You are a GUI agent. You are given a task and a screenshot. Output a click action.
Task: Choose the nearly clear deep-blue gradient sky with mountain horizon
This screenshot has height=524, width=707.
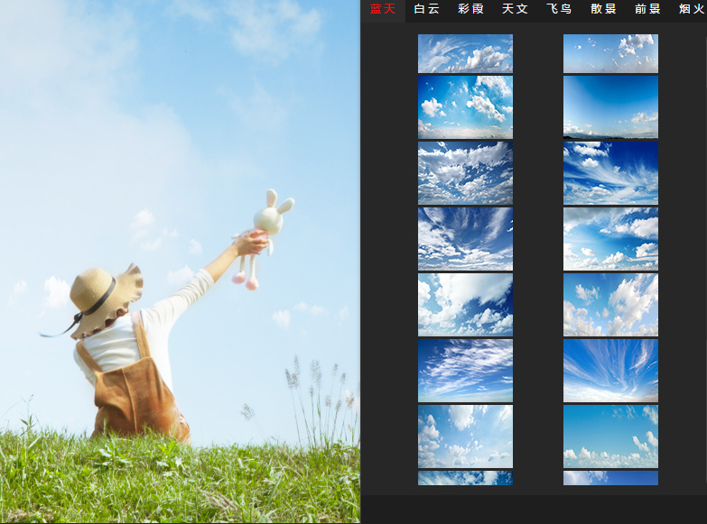pos(610,107)
